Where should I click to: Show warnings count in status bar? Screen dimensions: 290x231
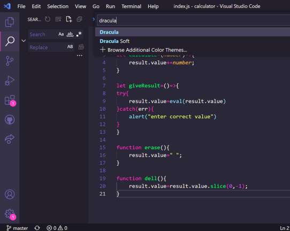tap(63, 228)
